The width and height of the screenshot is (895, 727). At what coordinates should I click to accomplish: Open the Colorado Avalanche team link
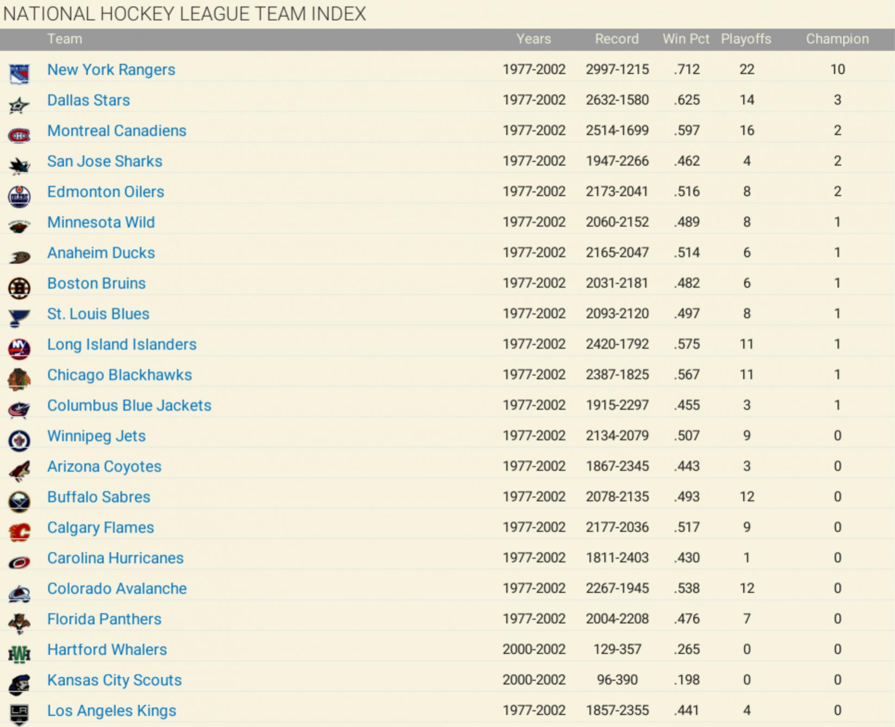(117, 588)
